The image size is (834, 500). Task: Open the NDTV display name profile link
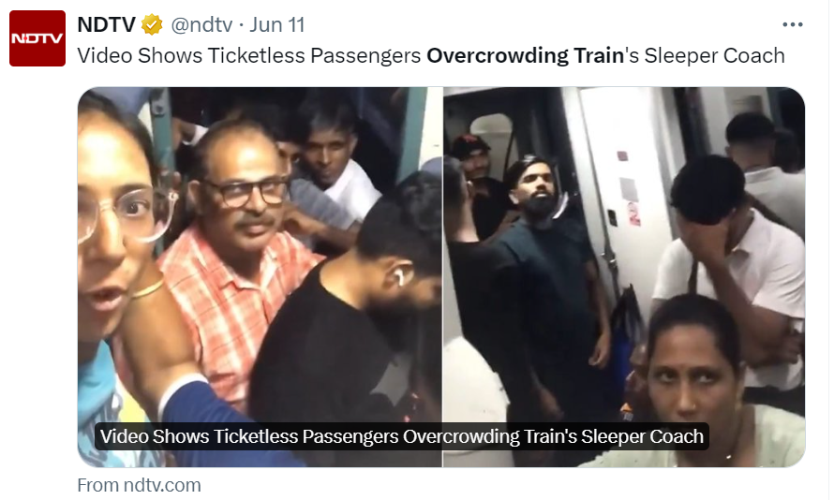coord(107,24)
